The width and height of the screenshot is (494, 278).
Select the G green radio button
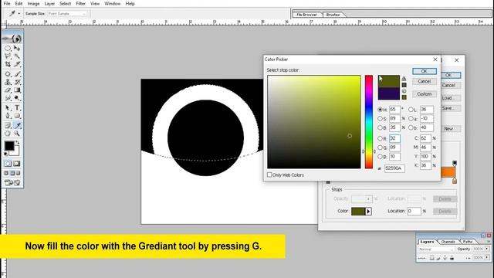click(x=380, y=147)
